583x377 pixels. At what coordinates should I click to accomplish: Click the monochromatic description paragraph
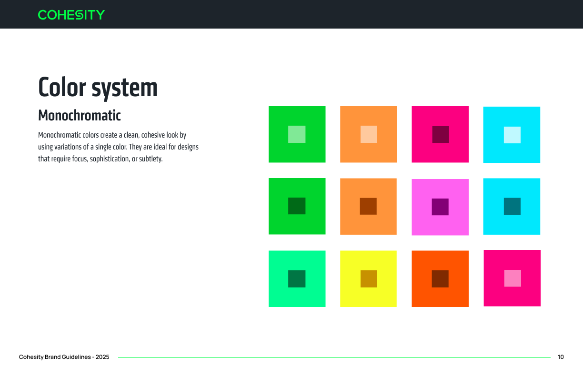click(118, 147)
